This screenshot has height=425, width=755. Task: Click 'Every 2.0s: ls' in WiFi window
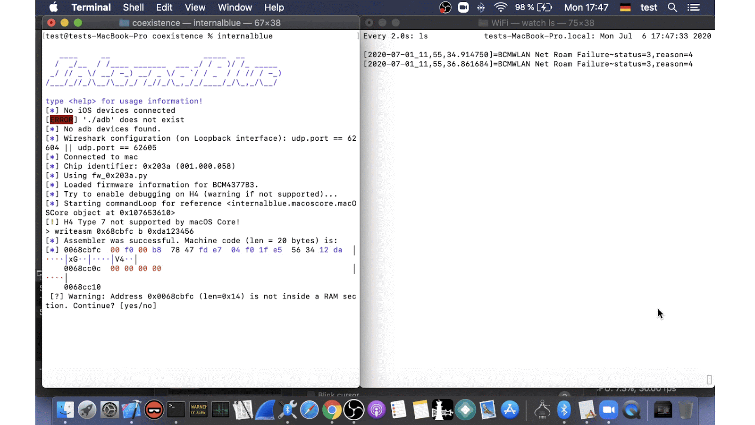[x=395, y=36]
